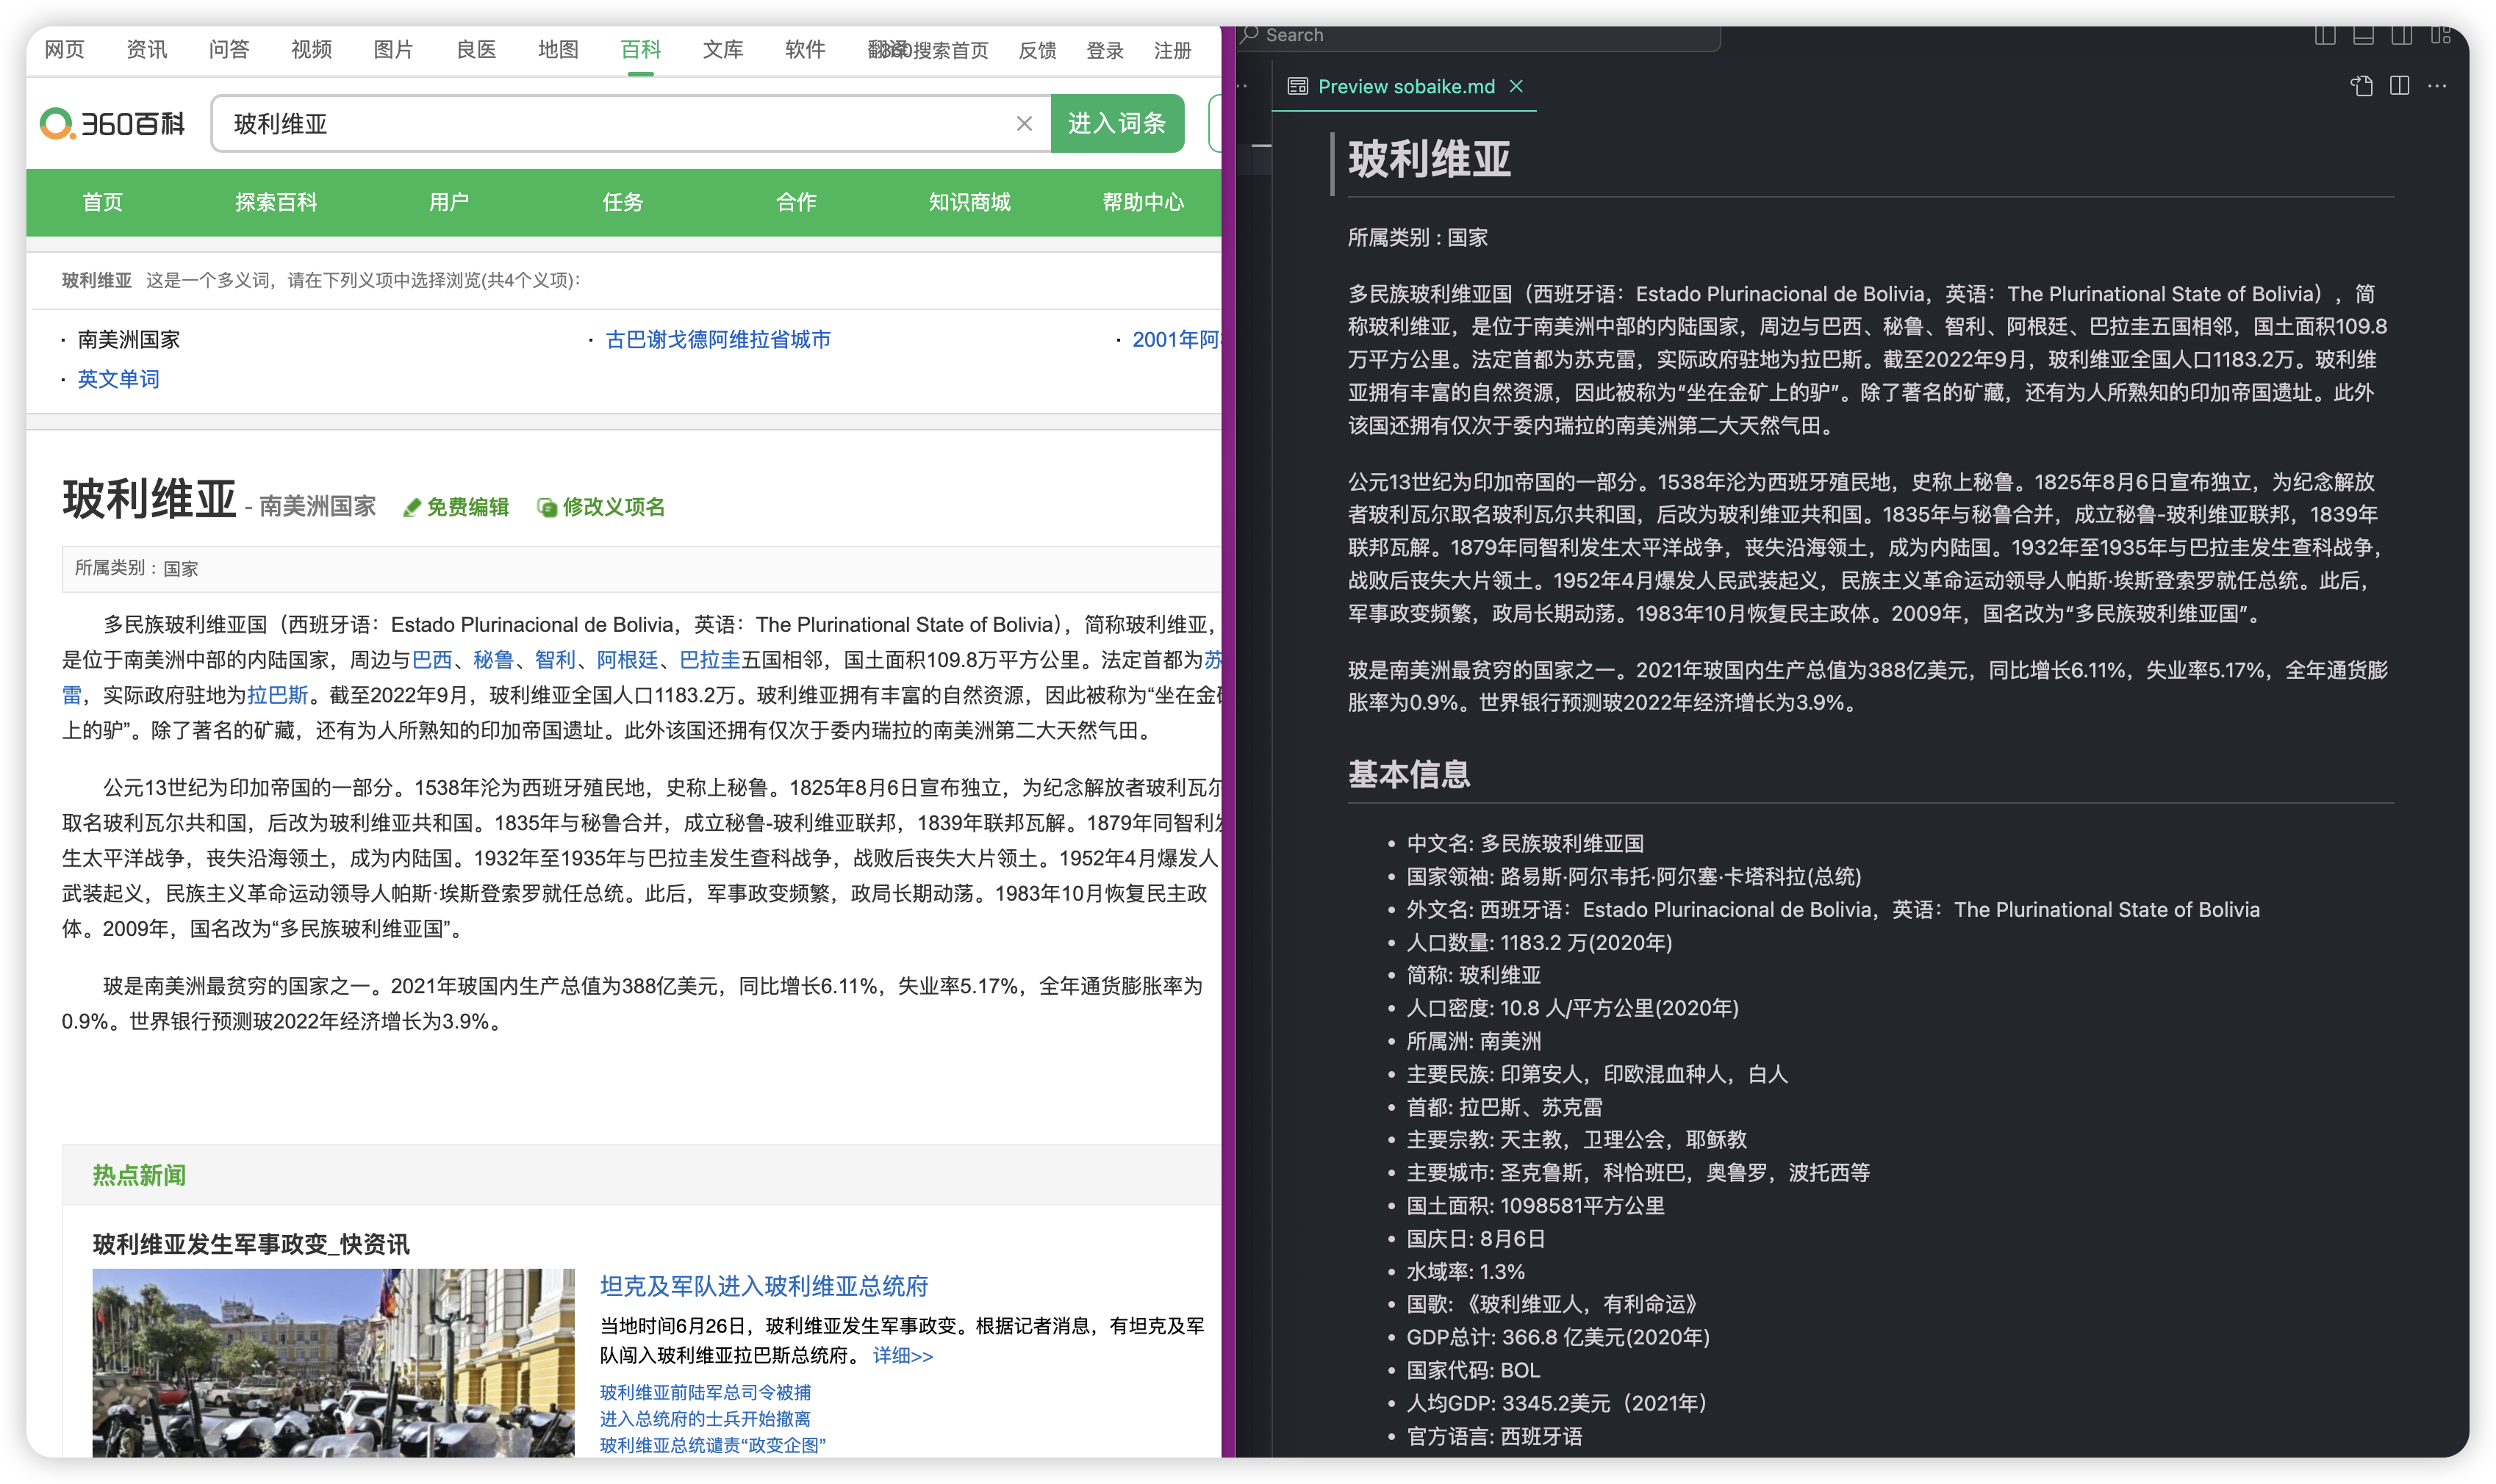Click the Bolivia coup news thumbnail

click(333, 1362)
